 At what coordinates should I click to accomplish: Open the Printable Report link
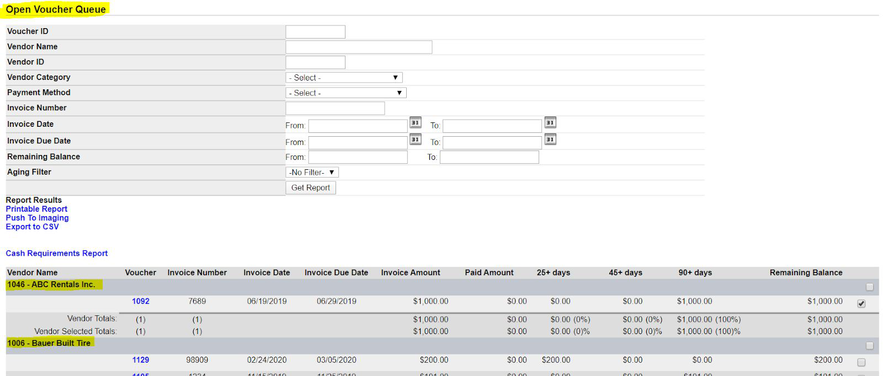tap(36, 209)
